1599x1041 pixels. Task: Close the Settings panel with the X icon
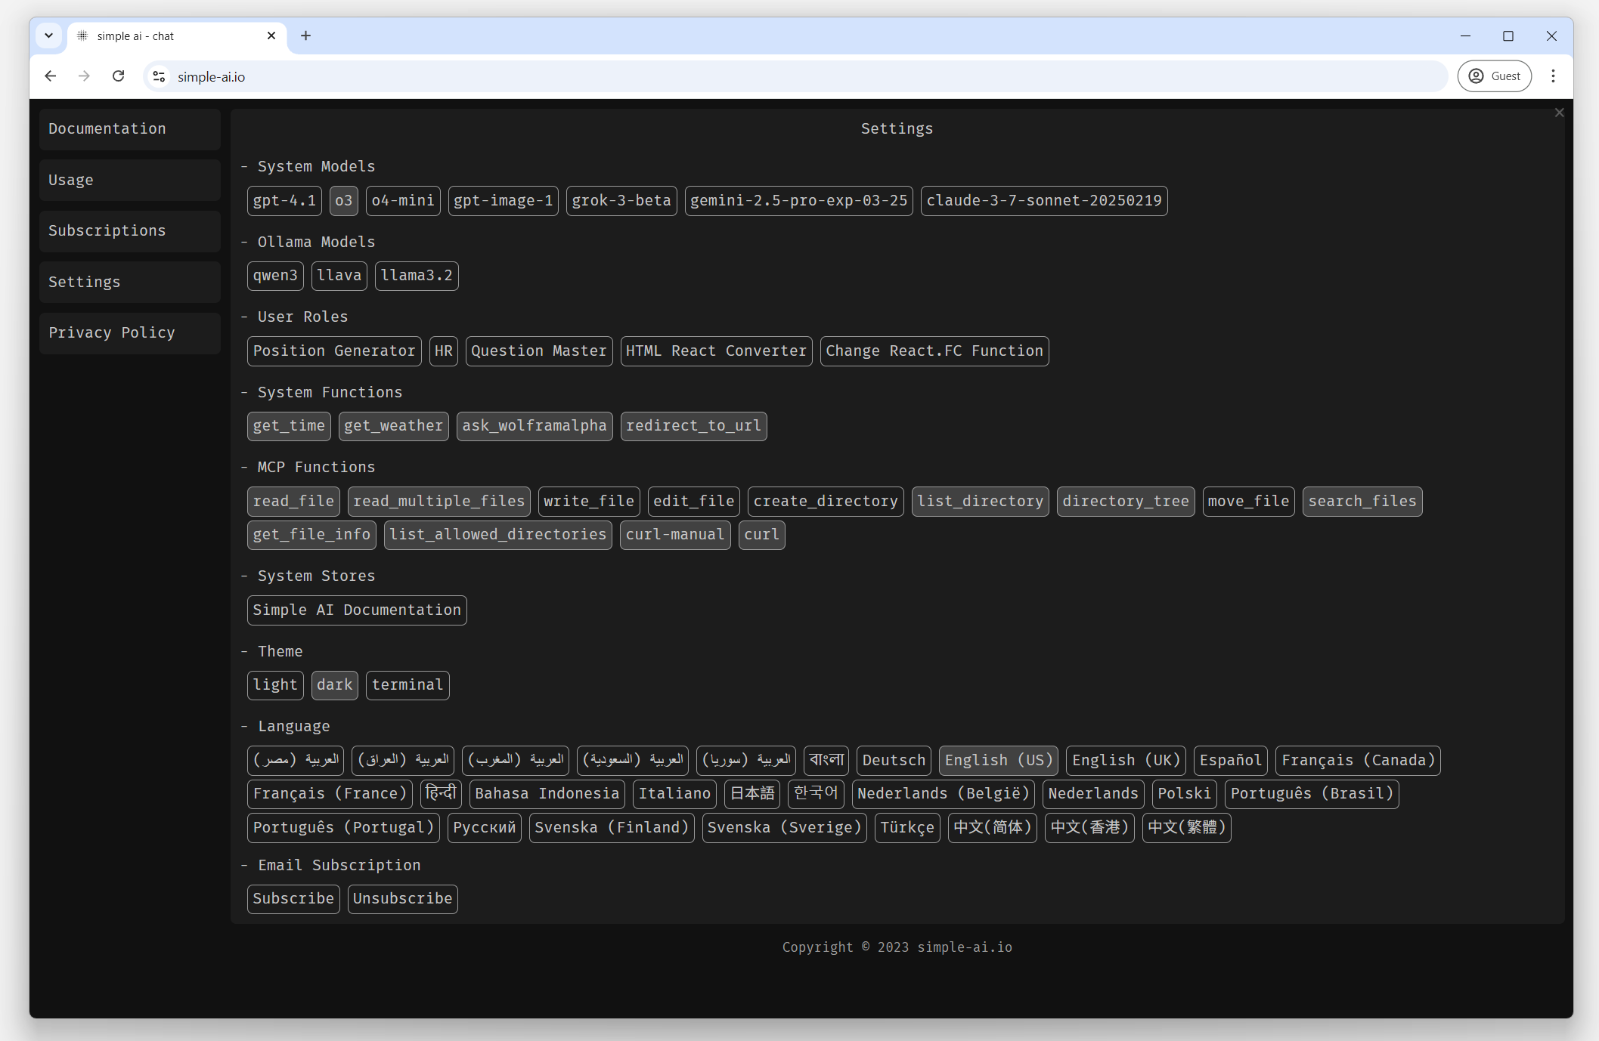[x=1559, y=113]
